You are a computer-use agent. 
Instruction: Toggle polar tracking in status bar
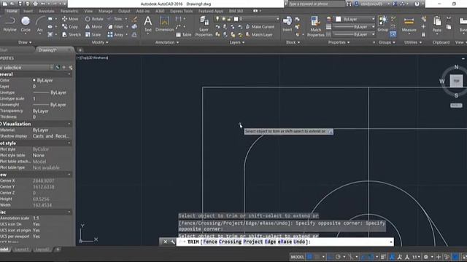[x=338, y=257]
